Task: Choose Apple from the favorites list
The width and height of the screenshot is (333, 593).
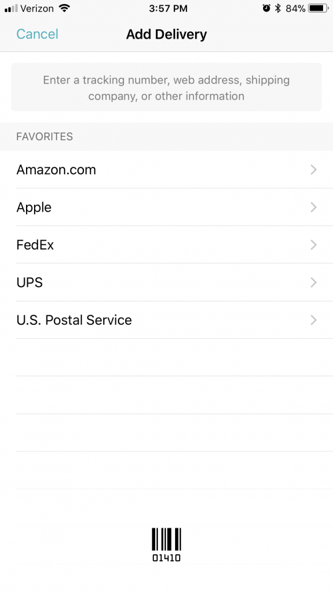Action: pos(166,207)
